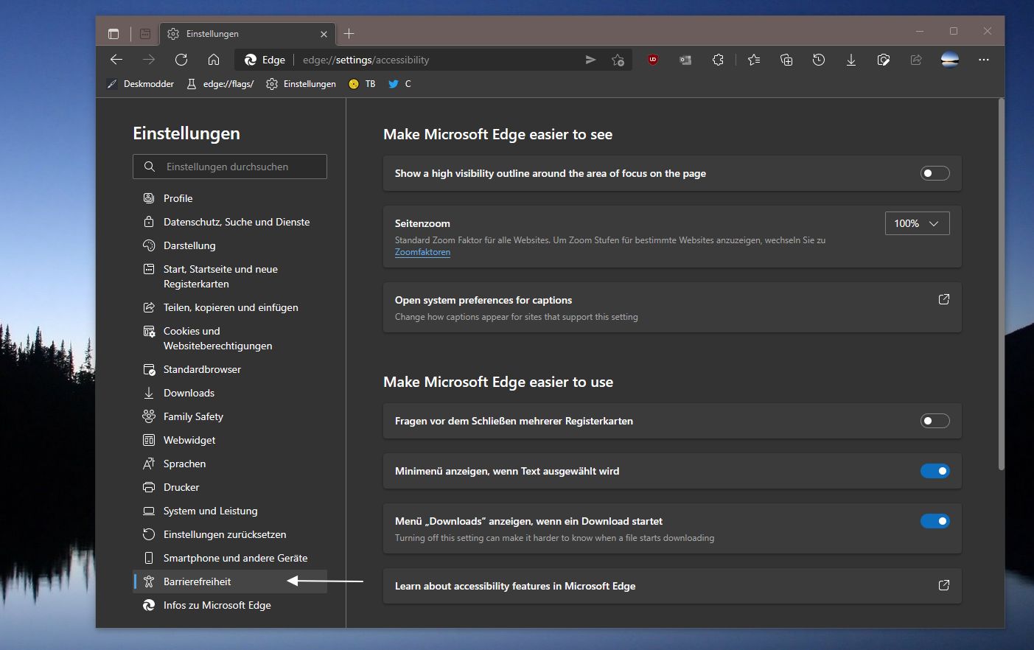1034x650 pixels.
Task: Select Datenschutz, Suche und Dienste
Action: (x=230, y=222)
